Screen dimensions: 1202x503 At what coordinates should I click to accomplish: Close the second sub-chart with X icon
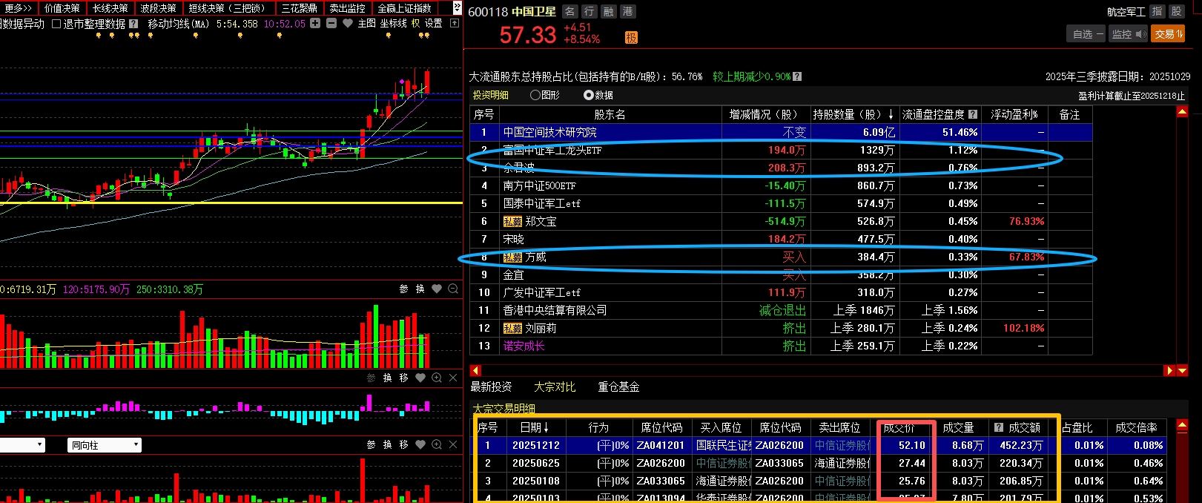(x=453, y=378)
